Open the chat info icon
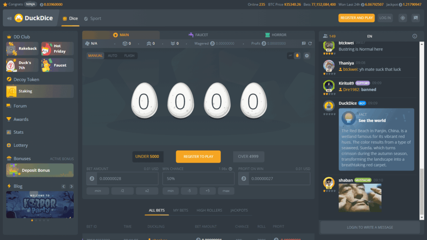The width and height of the screenshot is (427, 240). 414,36
